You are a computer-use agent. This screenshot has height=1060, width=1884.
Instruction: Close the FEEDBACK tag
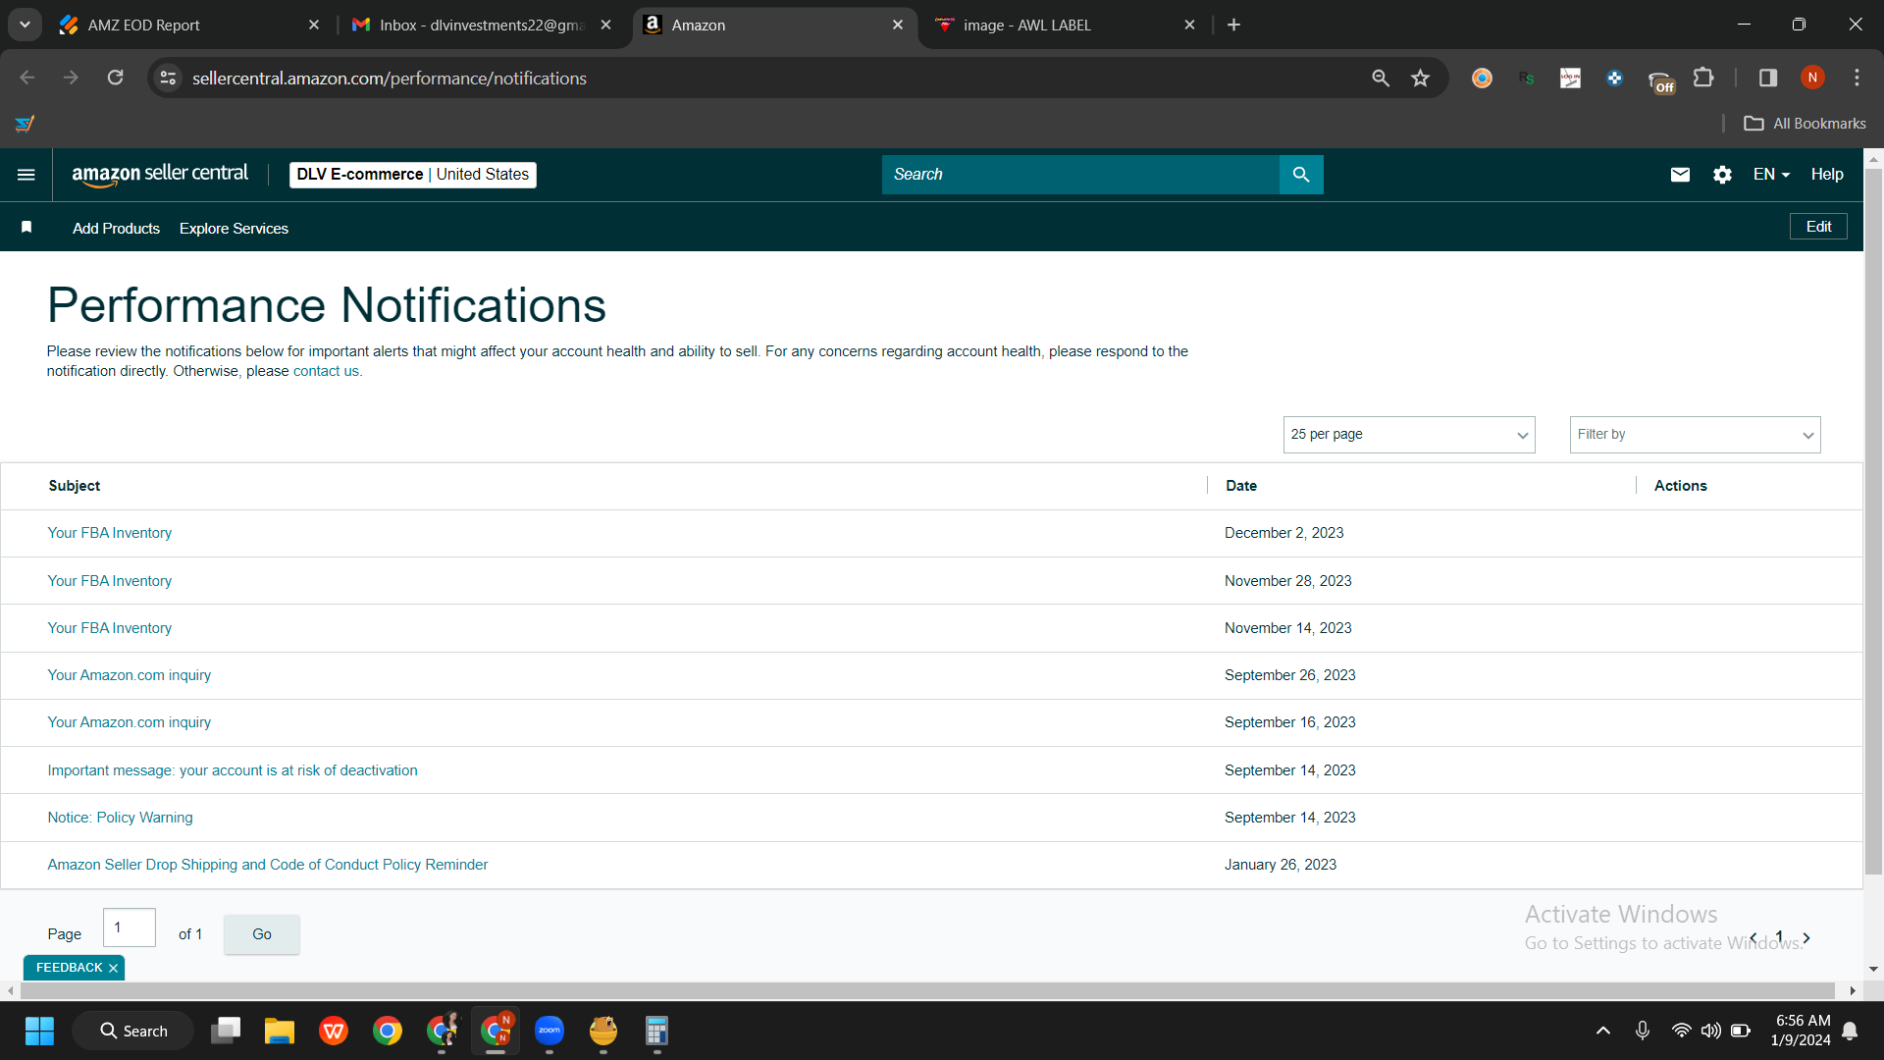[113, 968]
